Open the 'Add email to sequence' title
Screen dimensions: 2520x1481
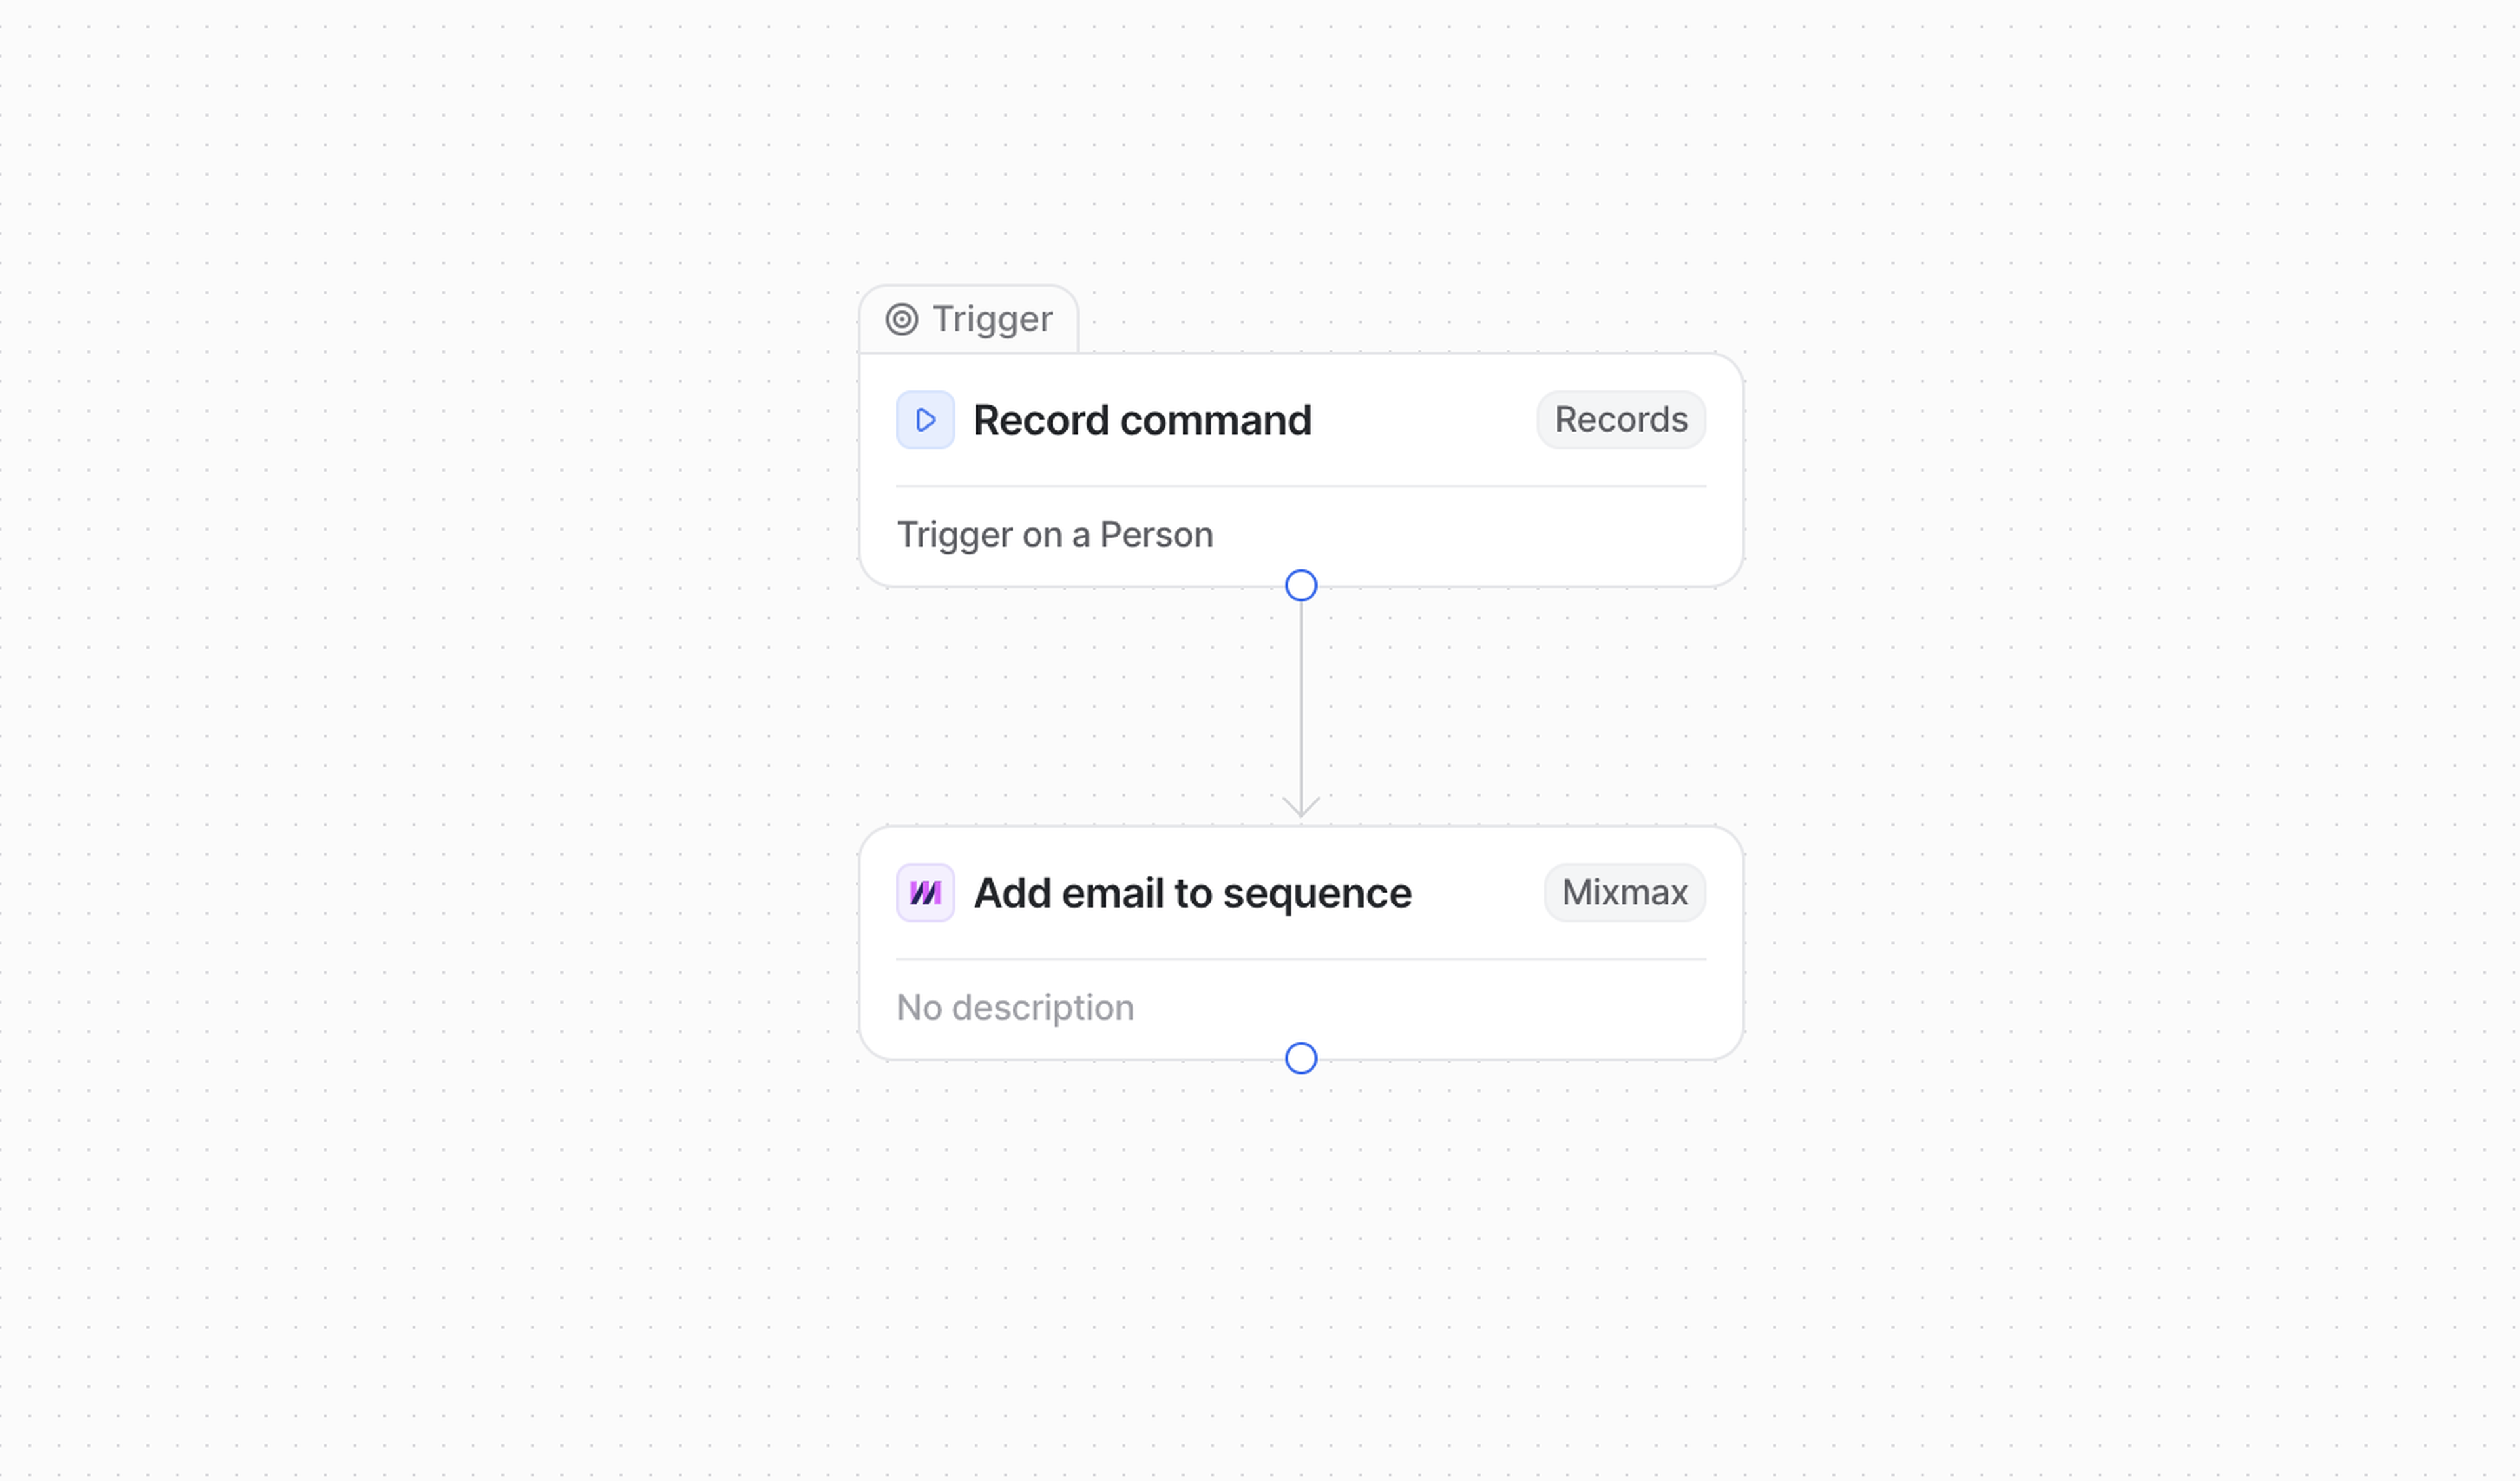coord(1192,893)
